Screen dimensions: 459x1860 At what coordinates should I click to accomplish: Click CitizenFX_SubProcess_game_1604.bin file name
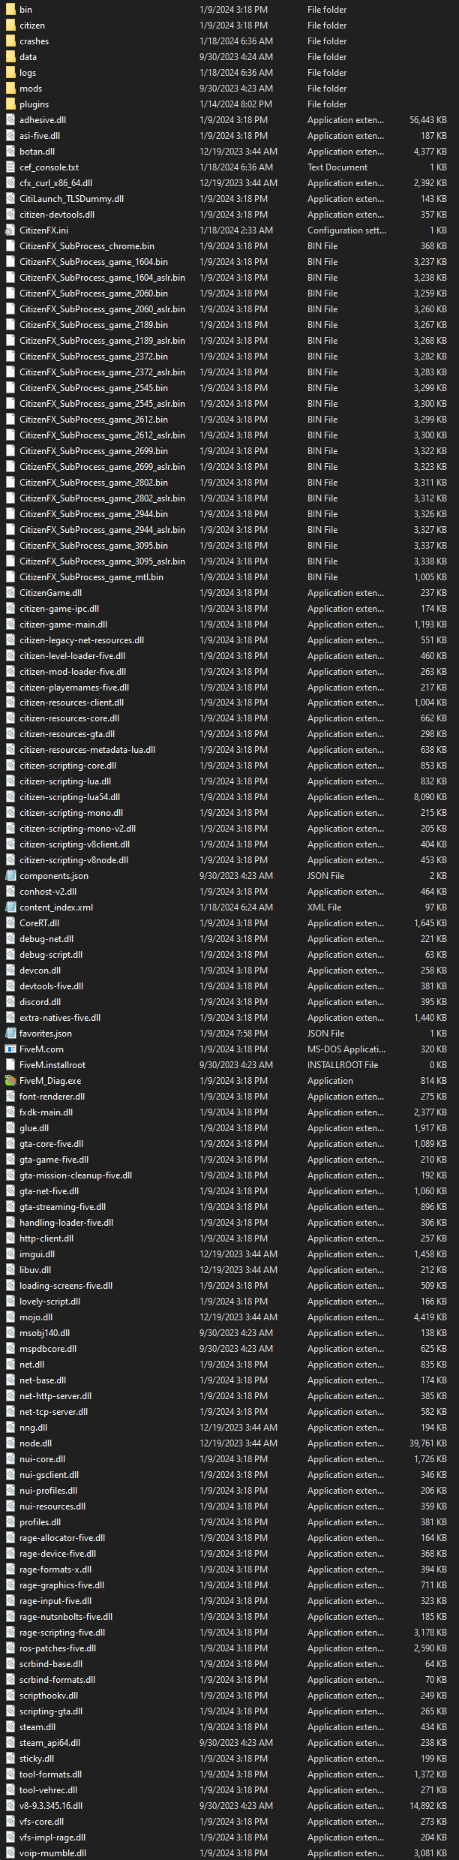94,261
